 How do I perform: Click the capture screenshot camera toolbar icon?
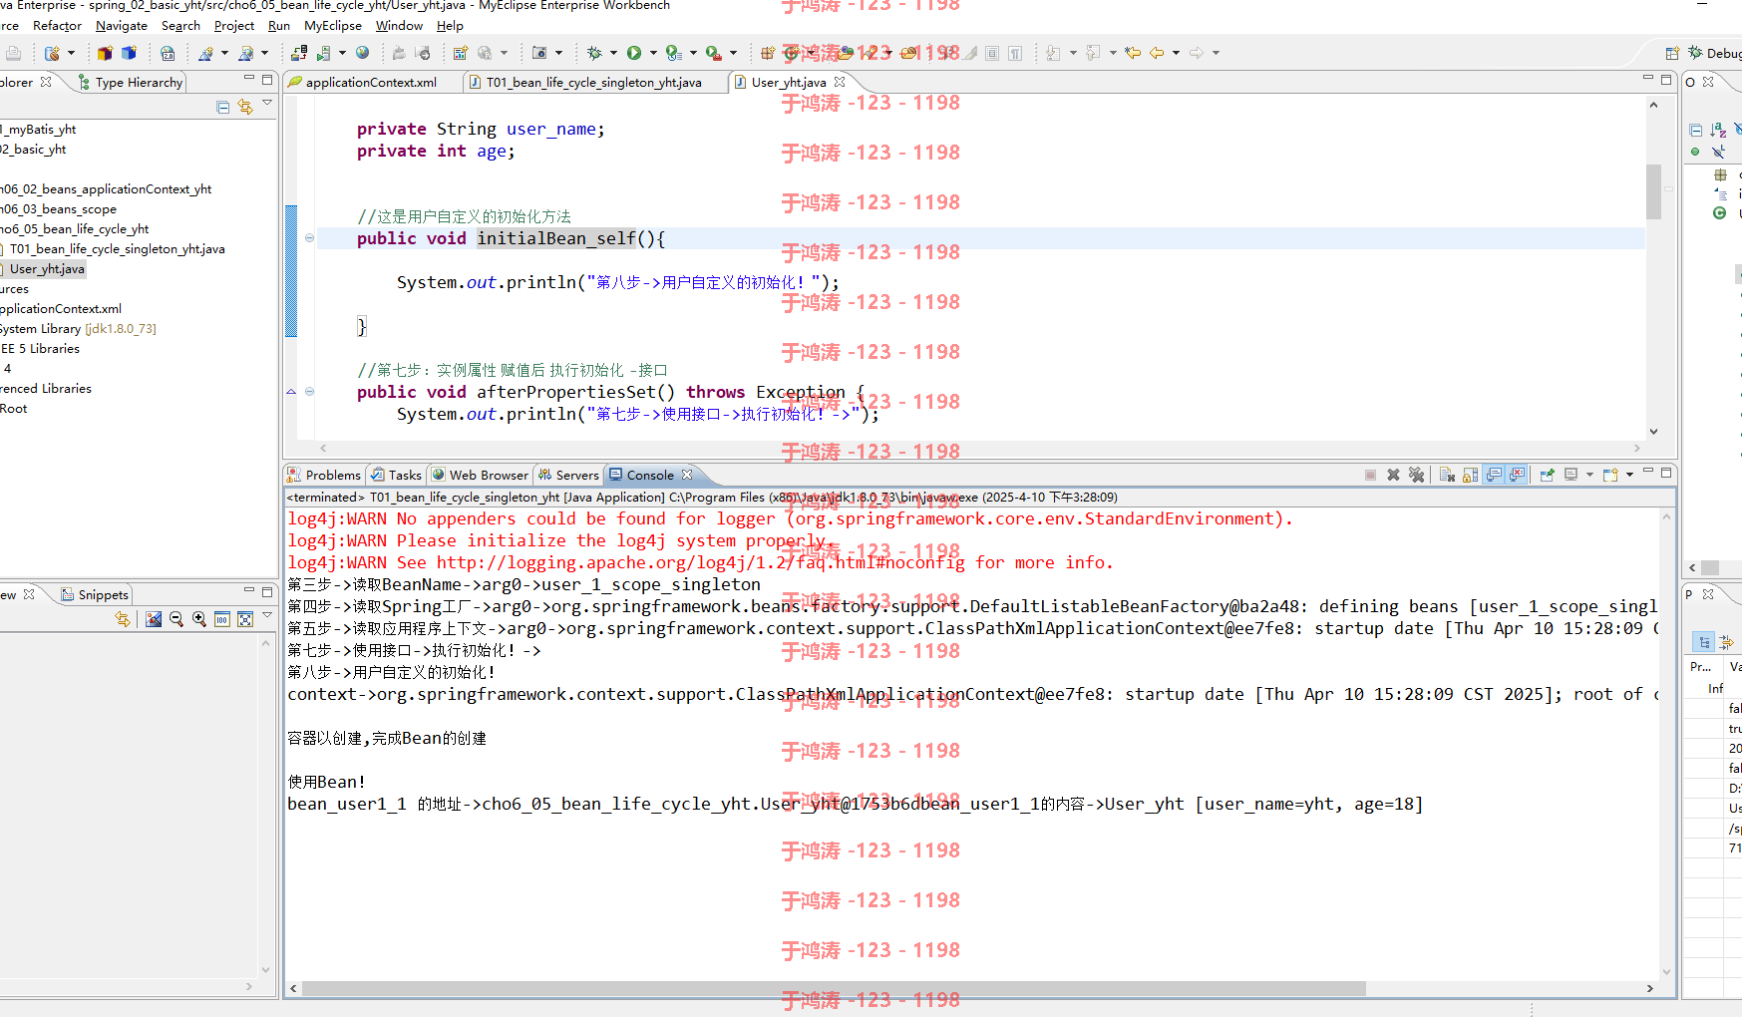539,53
